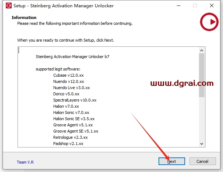
Task: Click text 'Steinberg Activation Manager Unlocker b7'
Action: point(73,57)
